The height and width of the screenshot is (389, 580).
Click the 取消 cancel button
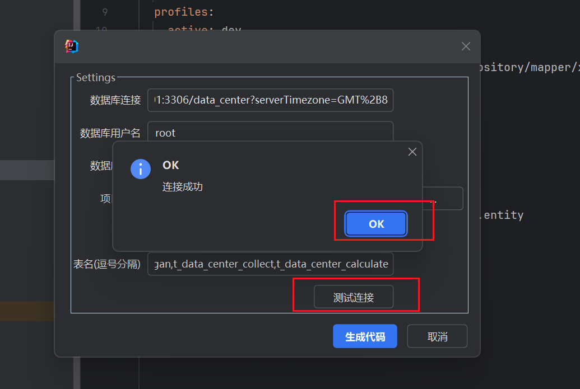[x=437, y=336]
